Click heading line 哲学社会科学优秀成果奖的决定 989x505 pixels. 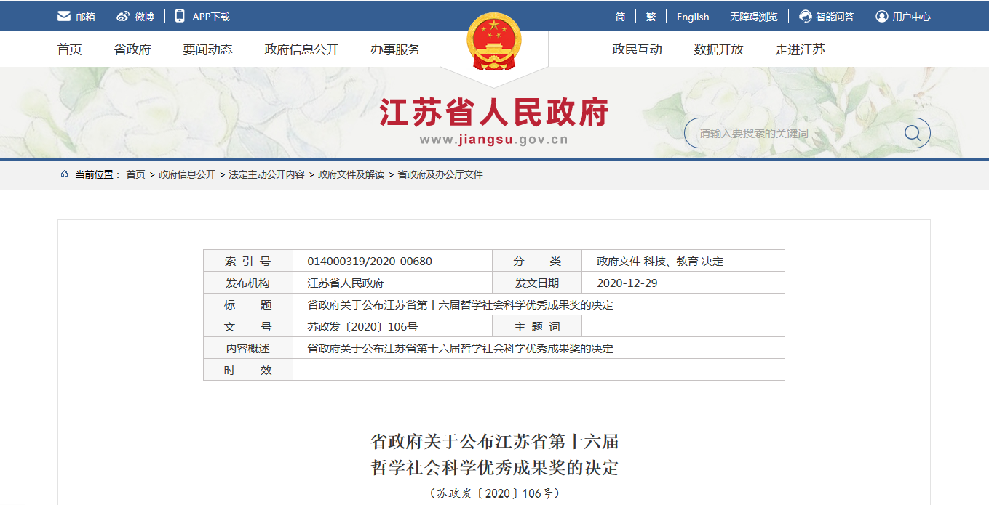click(x=494, y=467)
